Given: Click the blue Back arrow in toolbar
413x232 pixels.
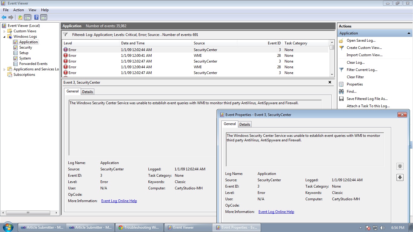Looking at the screenshot, I should [4, 17].
